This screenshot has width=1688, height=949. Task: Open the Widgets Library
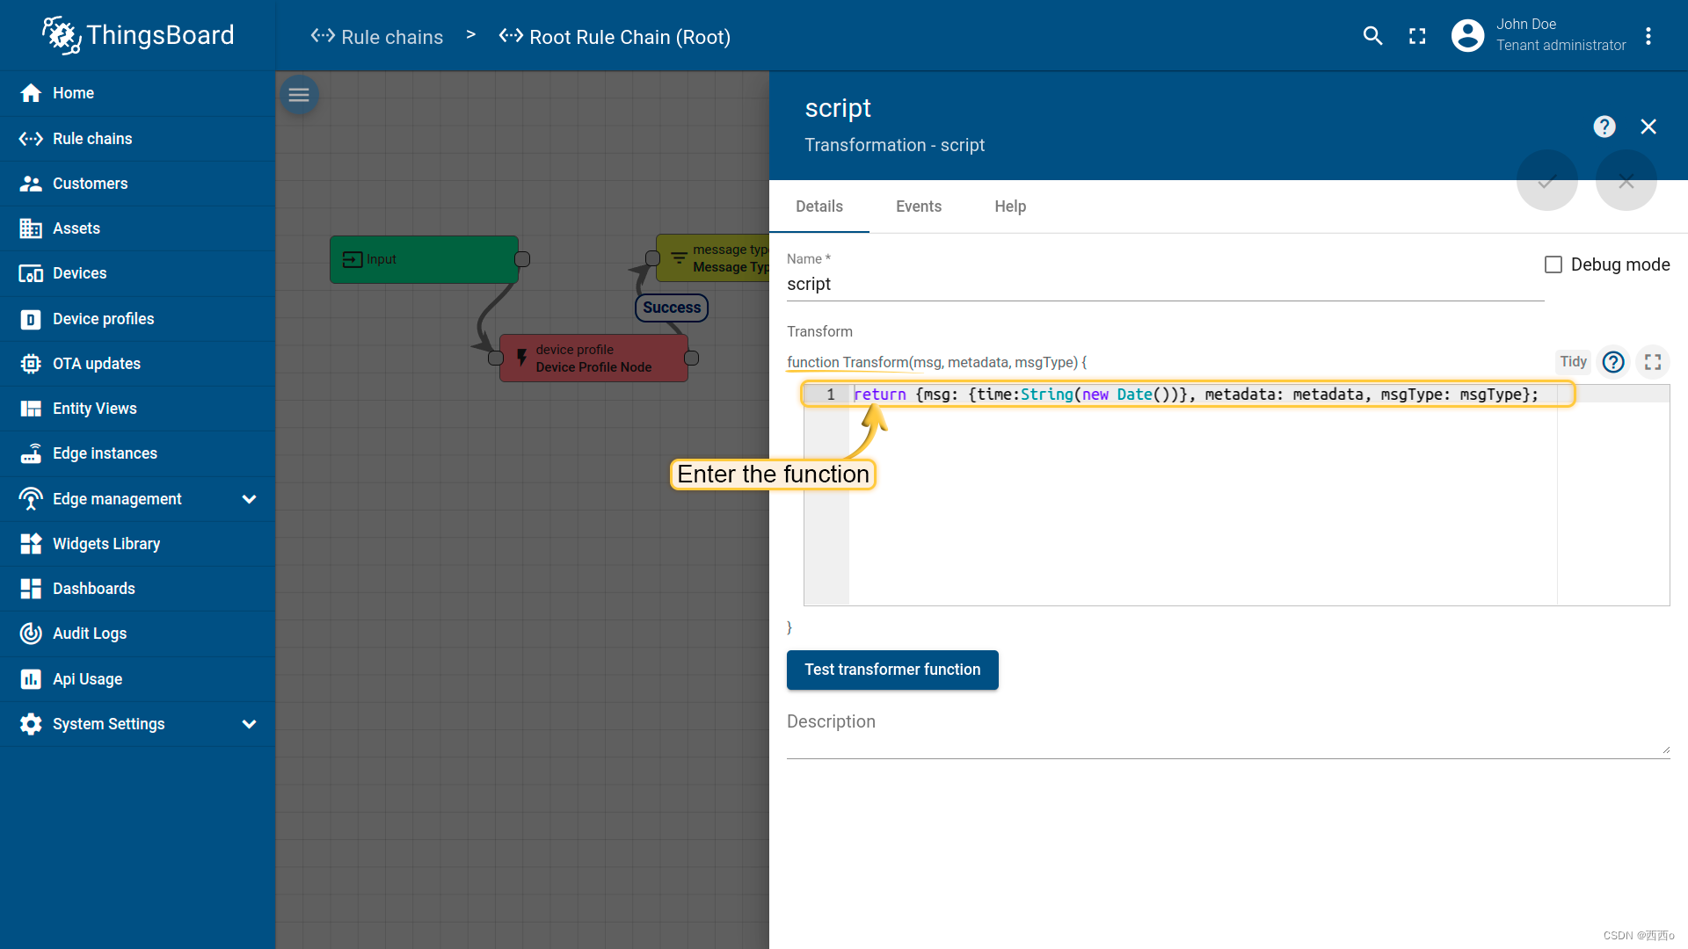click(105, 543)
